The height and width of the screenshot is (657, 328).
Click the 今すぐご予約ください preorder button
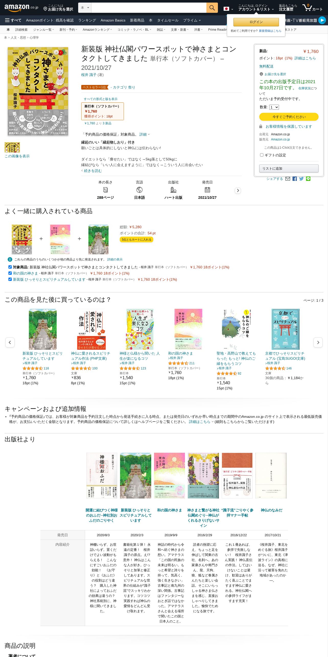289,117
